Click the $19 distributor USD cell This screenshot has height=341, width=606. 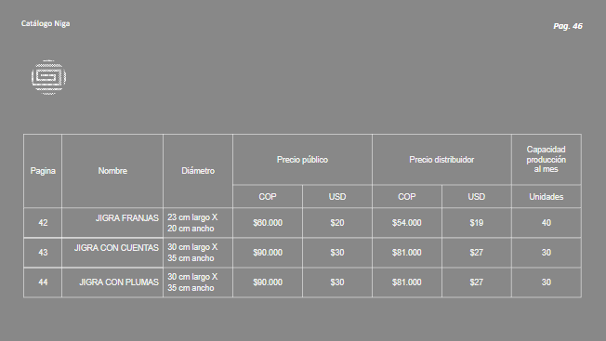click(x=477, y=223)
